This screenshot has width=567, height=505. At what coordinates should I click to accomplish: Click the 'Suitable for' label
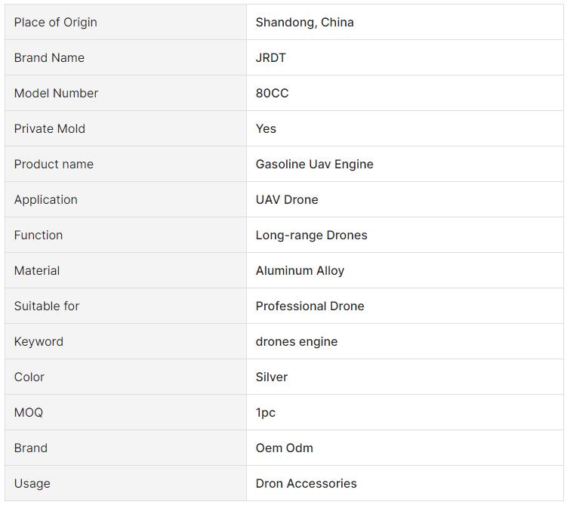coord(46,306)
